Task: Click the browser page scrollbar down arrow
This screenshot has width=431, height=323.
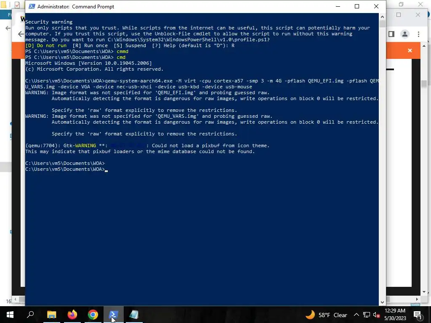Action: (x=424, y=292)
